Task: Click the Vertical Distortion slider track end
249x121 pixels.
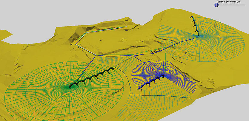Action: click(x=245, y=5)
